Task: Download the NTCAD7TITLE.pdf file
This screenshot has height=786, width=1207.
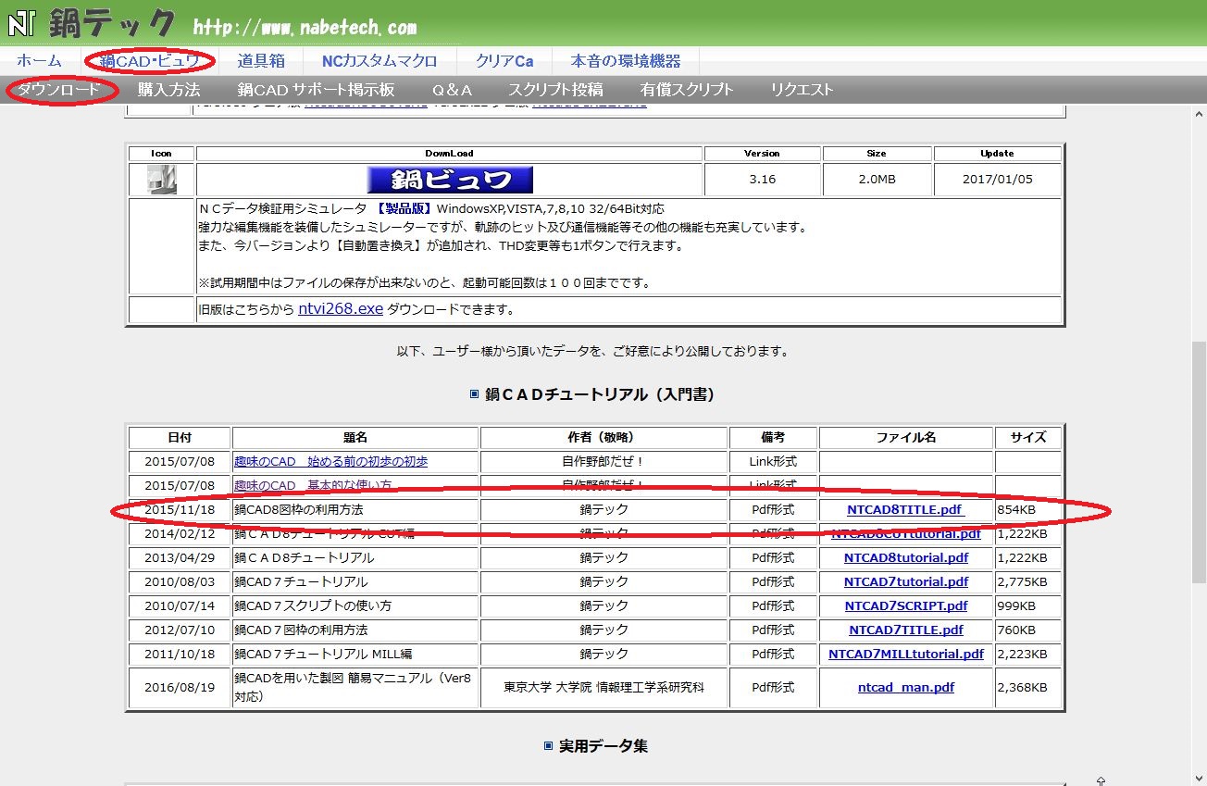Action: (906, 630)
